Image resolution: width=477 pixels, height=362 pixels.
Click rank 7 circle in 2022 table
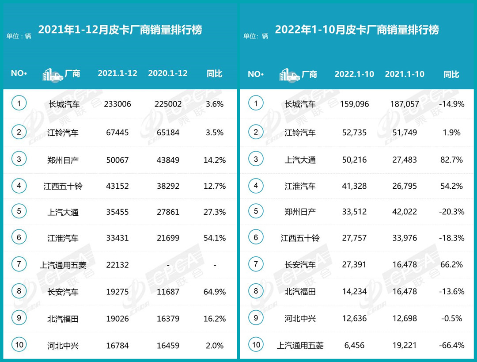click(256, 264)
